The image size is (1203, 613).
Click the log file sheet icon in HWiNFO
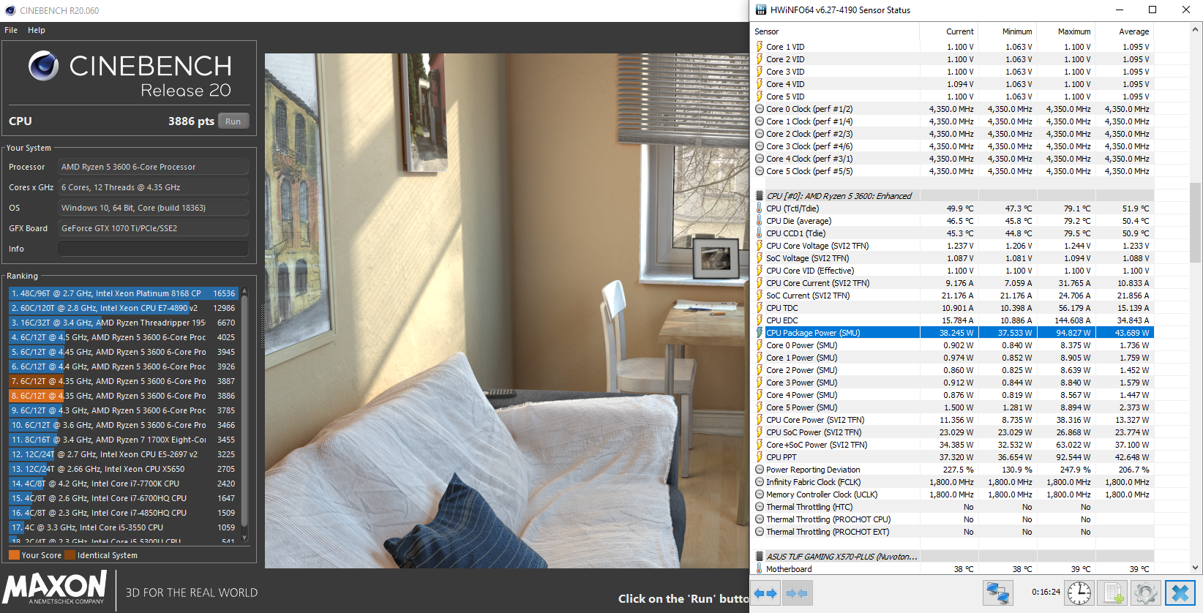pyautogui.click(x=1113, y=593)
